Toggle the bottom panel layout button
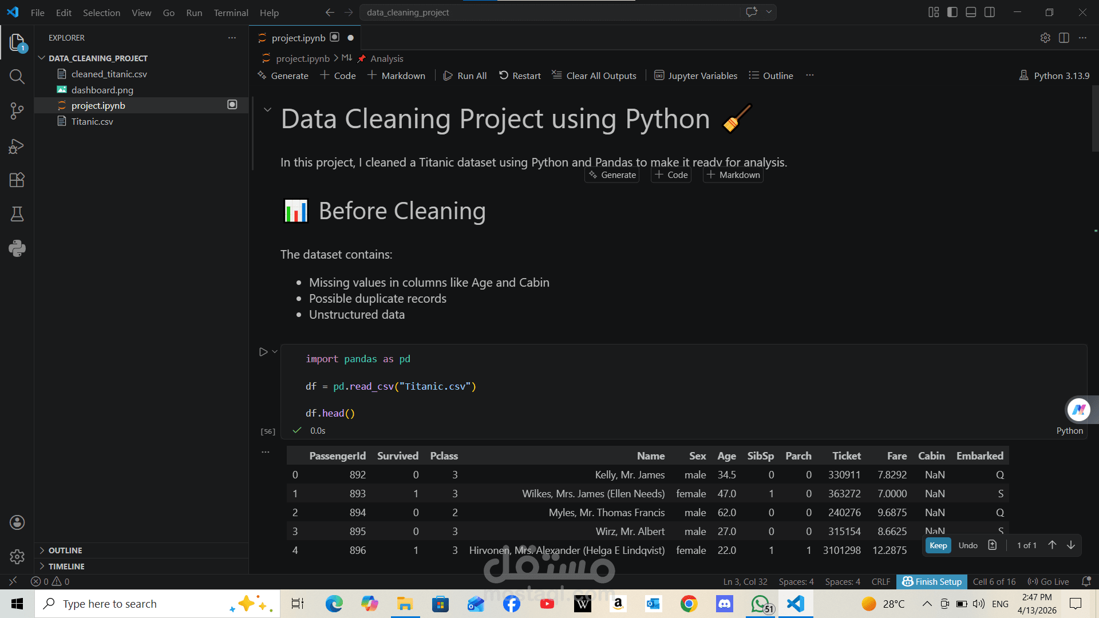This screenshot has height=618, width=1099. (971, 12)
